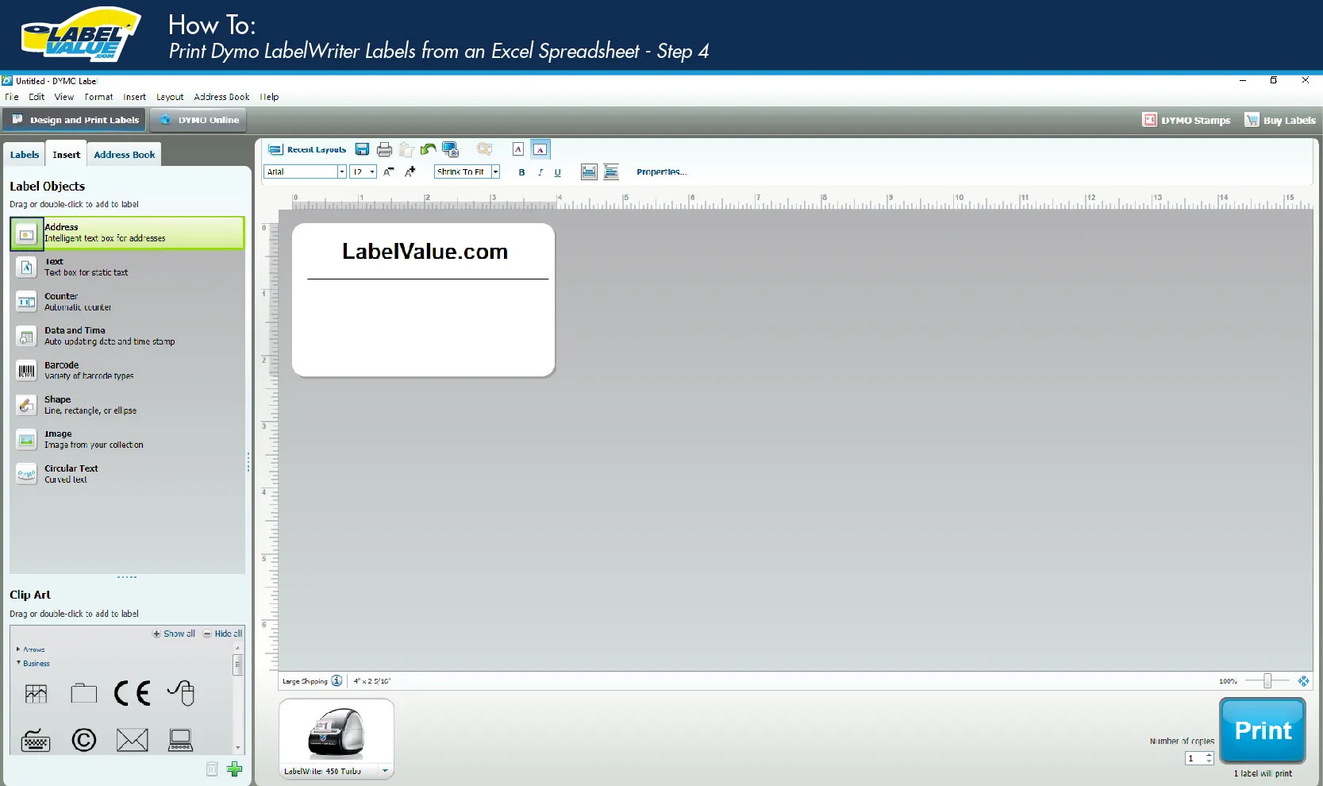Viewport: 1323px width, 786px height.
Task: Click the trash icon below clip art
Action: [212, 769]
